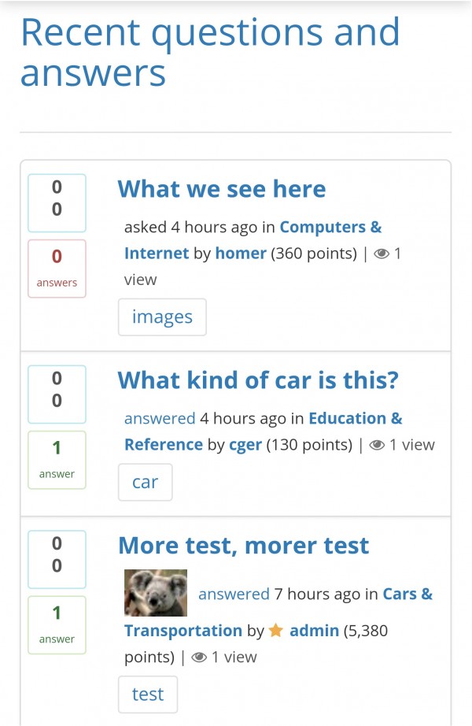Click "answered" link next to koala avatar
472x726 pixels.
[234, 594]
